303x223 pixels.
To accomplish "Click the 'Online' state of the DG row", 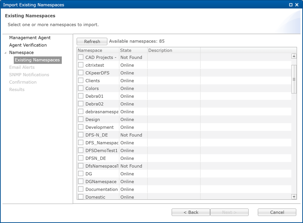I will [x=127, y=174].
